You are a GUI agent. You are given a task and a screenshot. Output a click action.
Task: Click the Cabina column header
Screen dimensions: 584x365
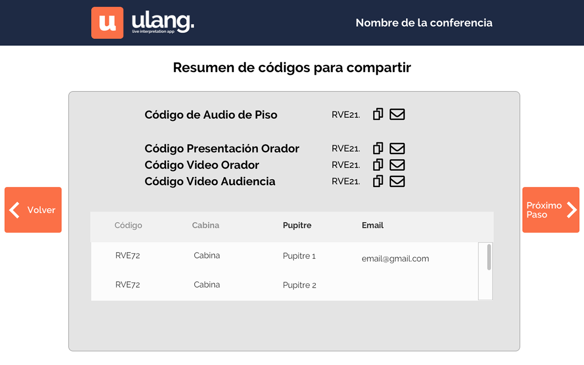click(205, 225)
